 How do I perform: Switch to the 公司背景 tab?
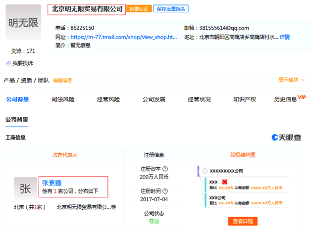(17, 99)
